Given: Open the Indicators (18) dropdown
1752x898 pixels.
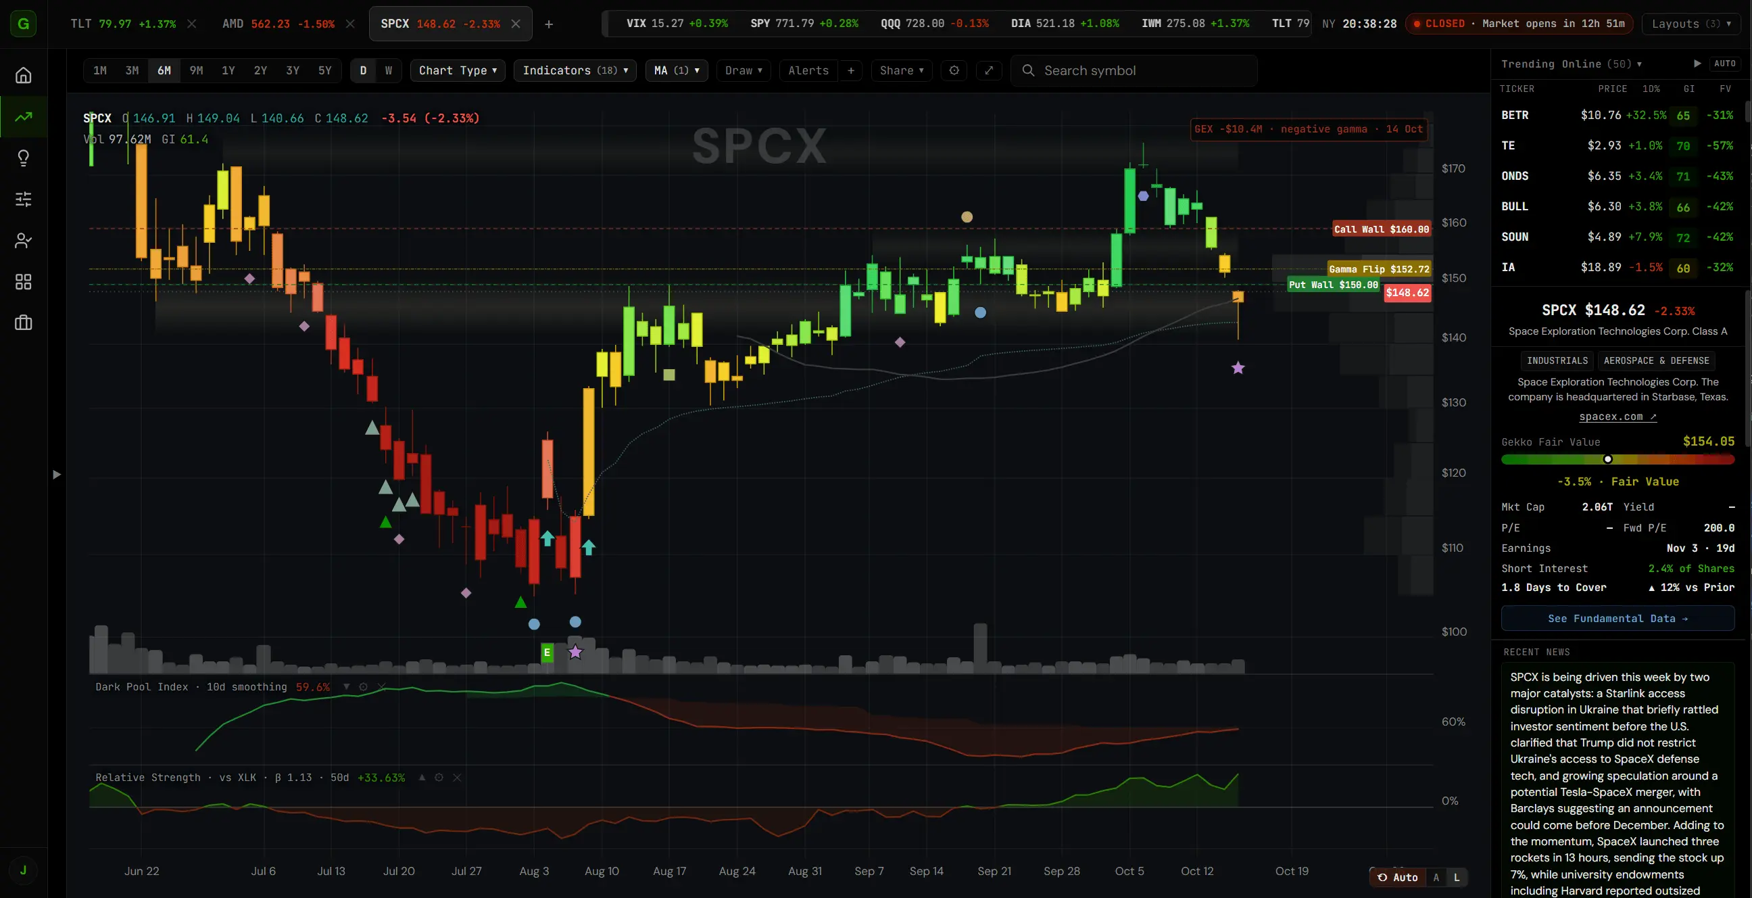Looking at the screenshot, I should point(575,70).
